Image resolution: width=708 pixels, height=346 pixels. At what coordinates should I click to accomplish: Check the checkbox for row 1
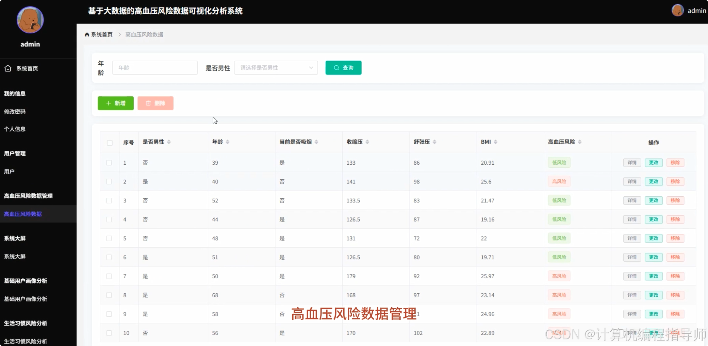pos(109,163)
